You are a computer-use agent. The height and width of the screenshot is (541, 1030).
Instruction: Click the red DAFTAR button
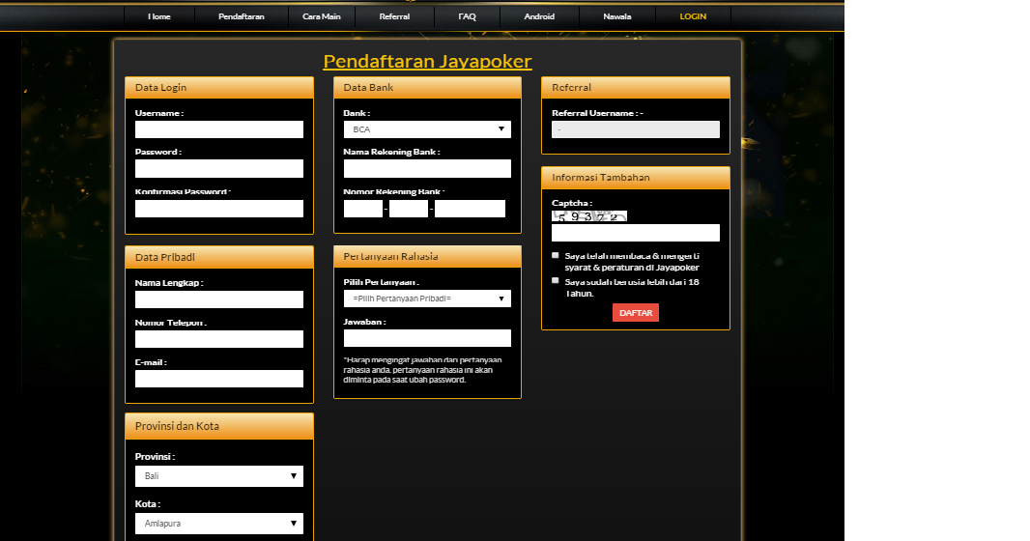click(636, 312)
